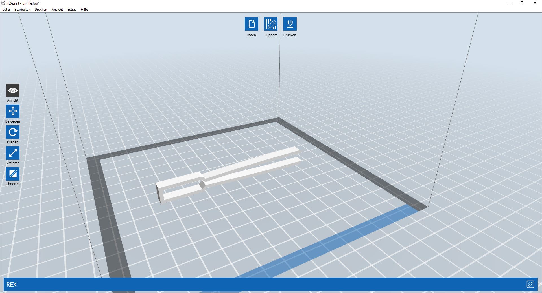Screen dimensions: 542x293
Task: Expand the Drucken menu in menu bar
Action: click(41, 10)
